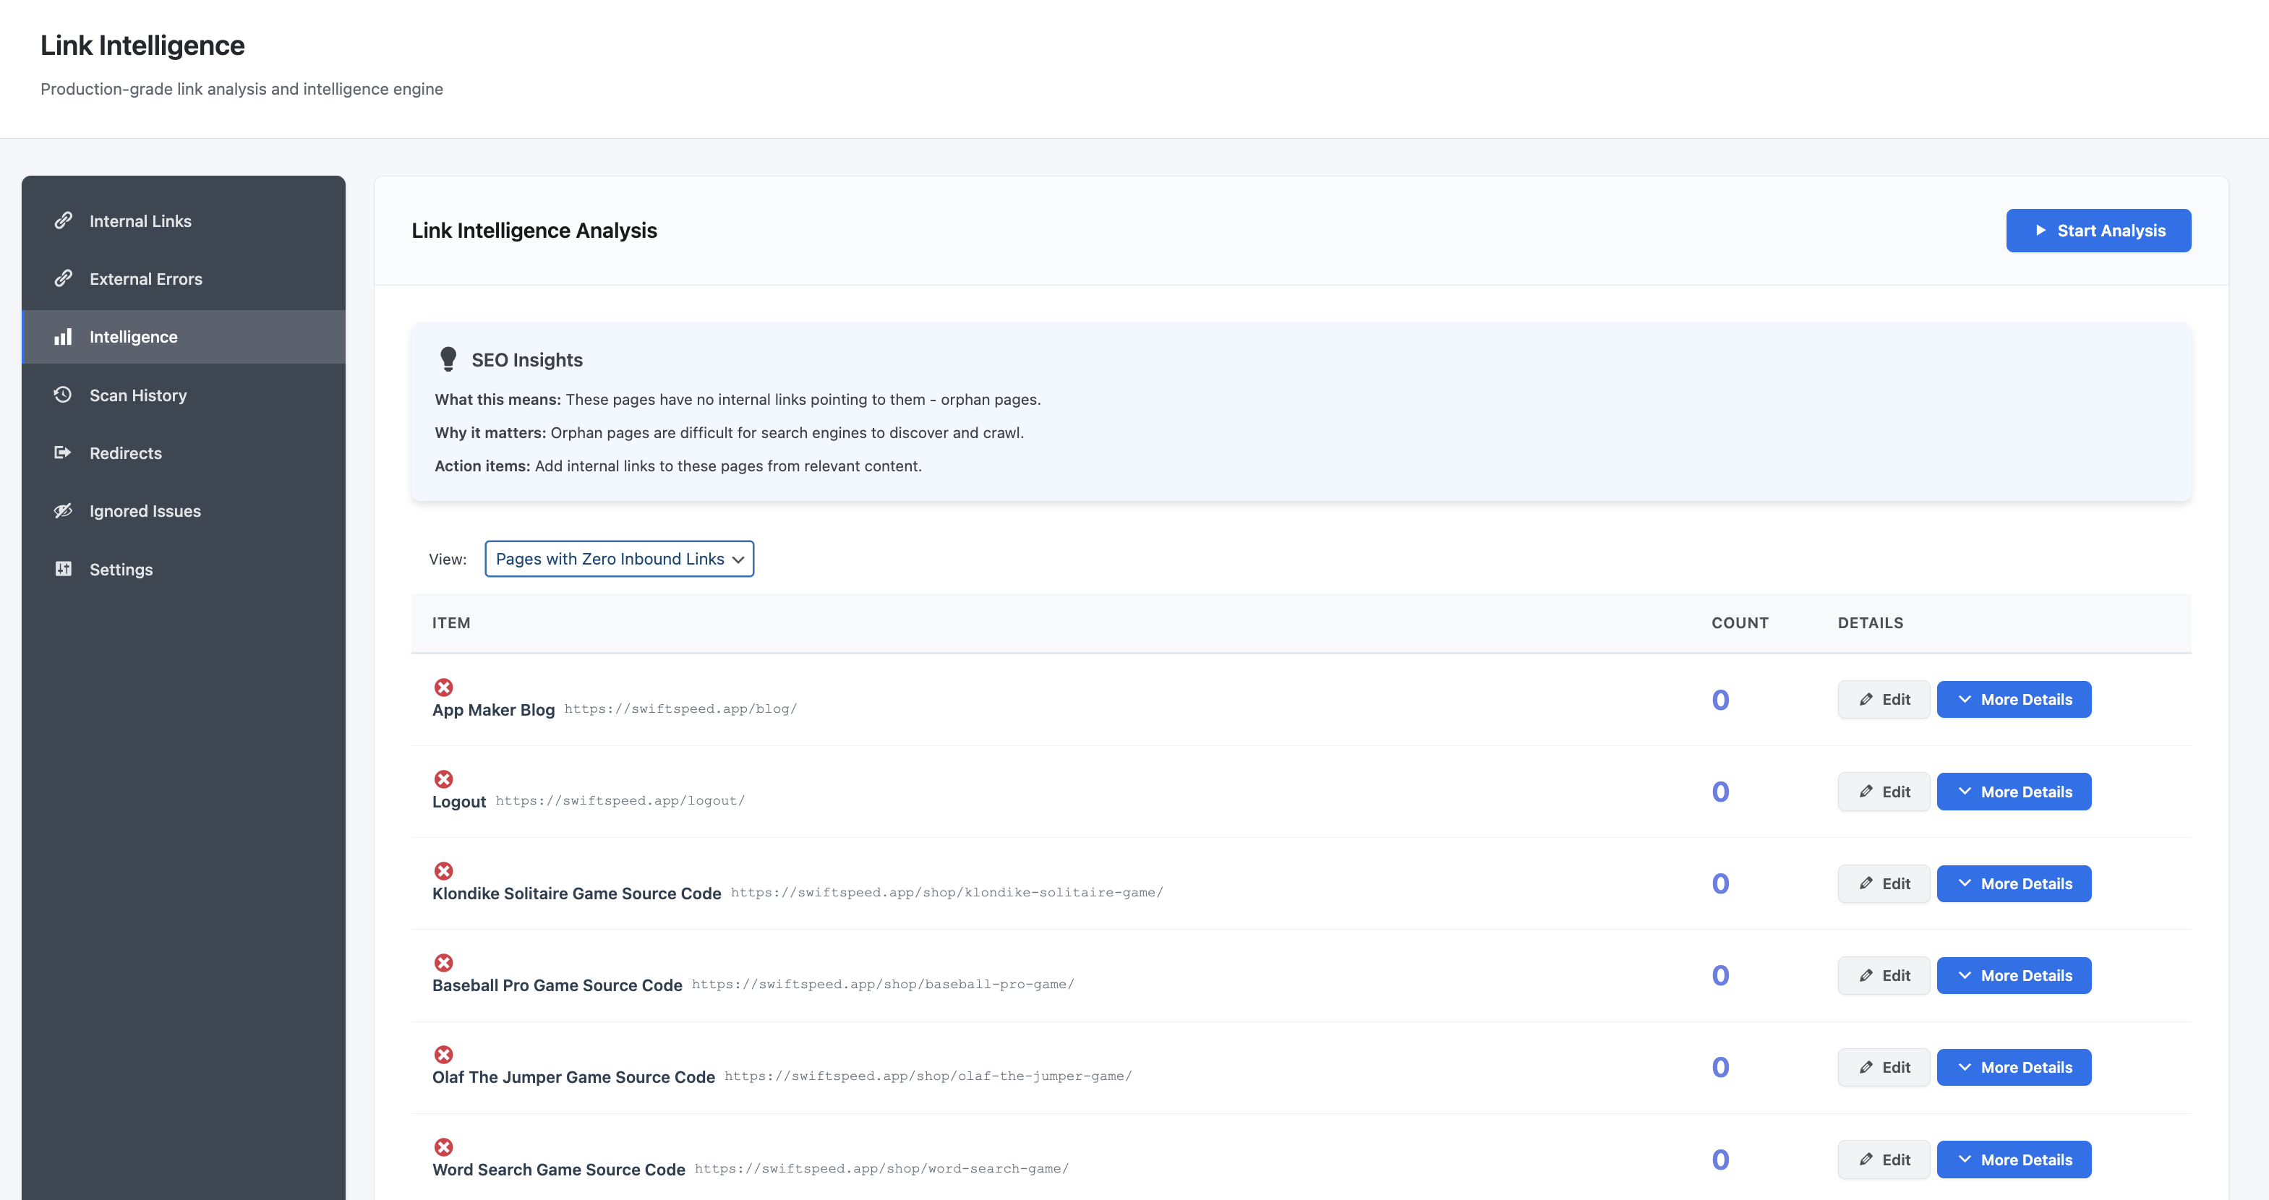2269x1200 pixels.
Task: Open the Intelligence tab in sidebar
Action: [x=133, y=336]
